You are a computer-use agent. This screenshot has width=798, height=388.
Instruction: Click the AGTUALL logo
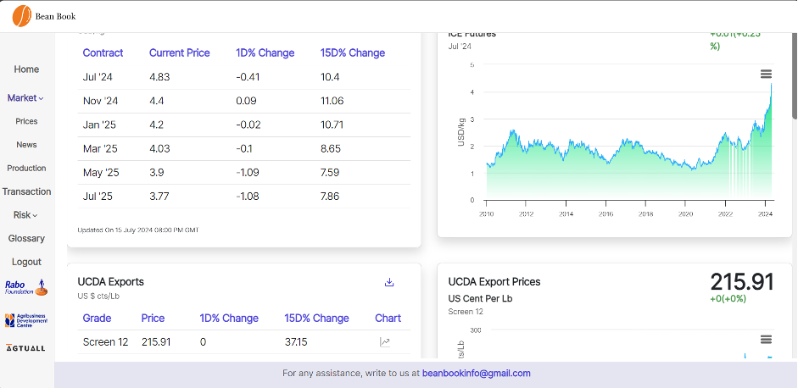tap(25, 348)
